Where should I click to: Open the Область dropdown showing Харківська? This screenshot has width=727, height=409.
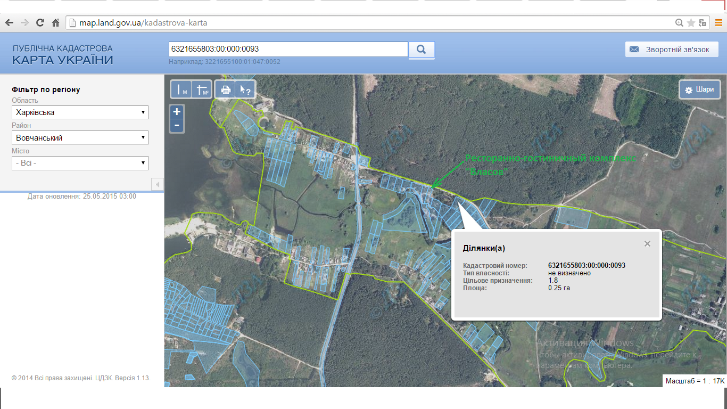pos(80,112)
